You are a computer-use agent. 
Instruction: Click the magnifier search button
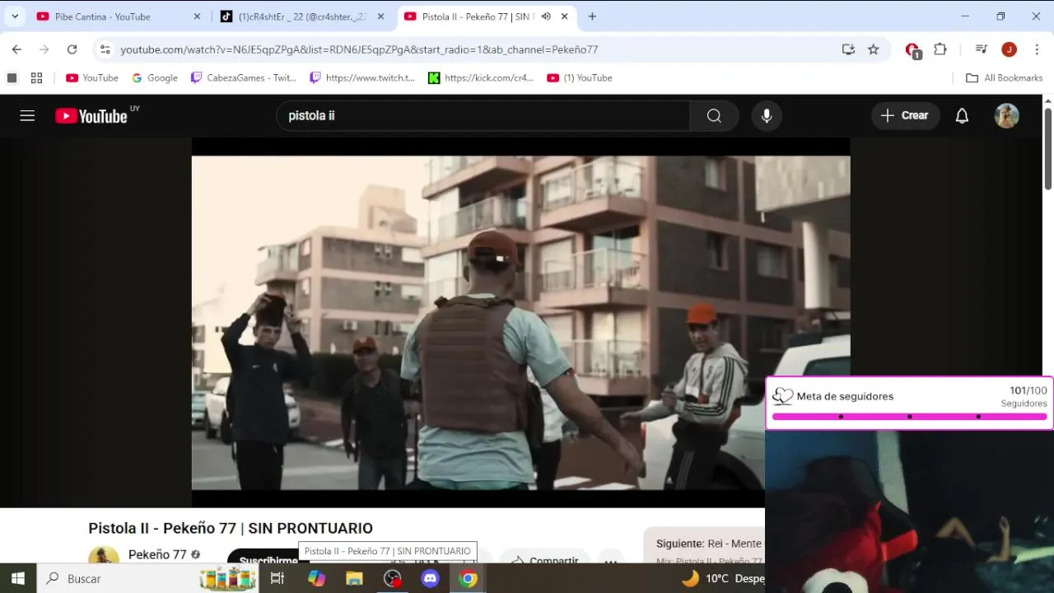pyautogui.click(x=714, y=116)
